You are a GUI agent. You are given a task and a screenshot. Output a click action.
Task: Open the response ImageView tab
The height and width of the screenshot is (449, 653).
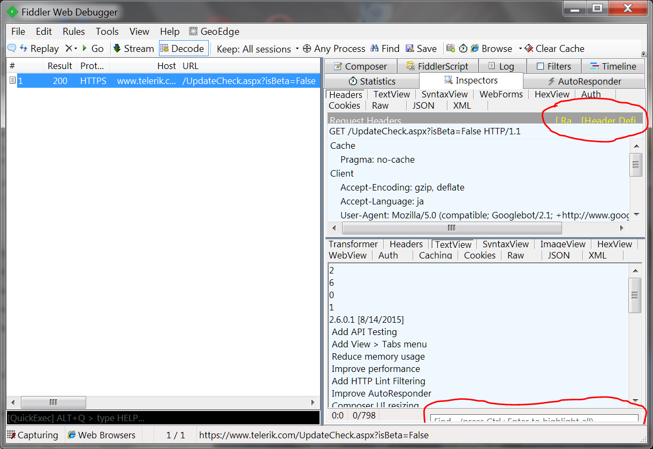pos(563,244)
